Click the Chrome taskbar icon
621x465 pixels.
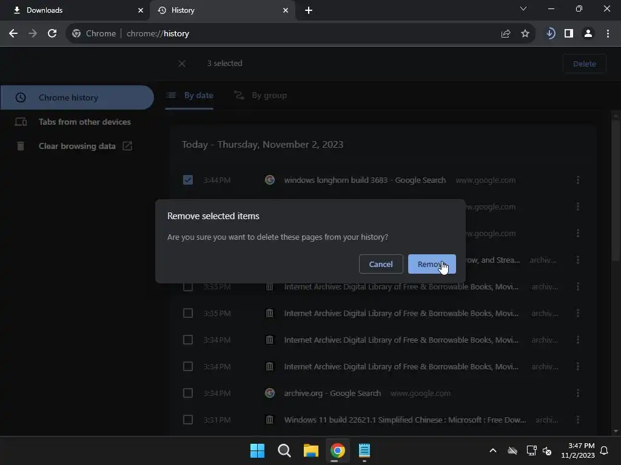(x=337, y=450)
